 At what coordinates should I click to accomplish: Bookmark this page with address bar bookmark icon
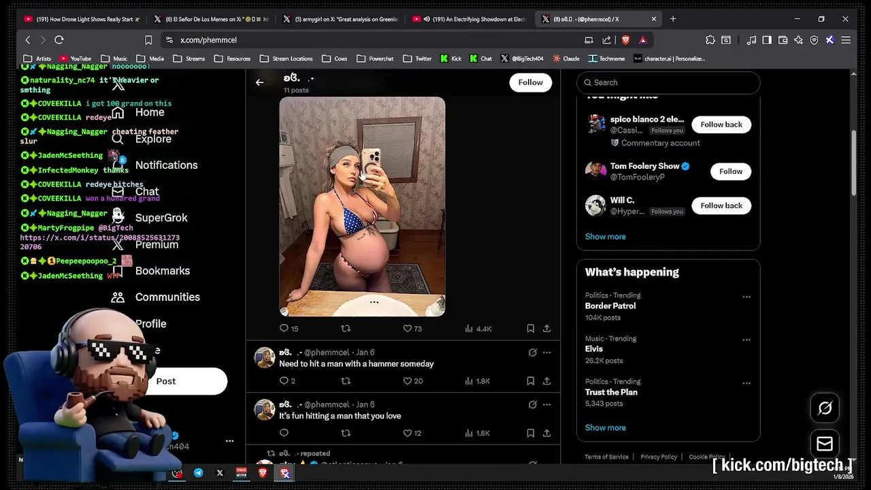tap(148, 40)
